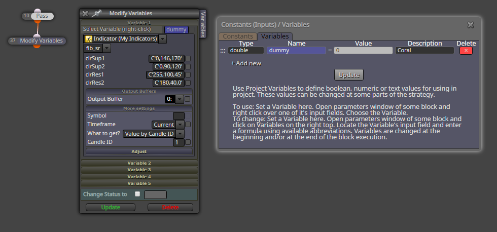Open the Output Buffer dropdown
Image resolution: width=497 pixels, height=232 pixels.
180,99
